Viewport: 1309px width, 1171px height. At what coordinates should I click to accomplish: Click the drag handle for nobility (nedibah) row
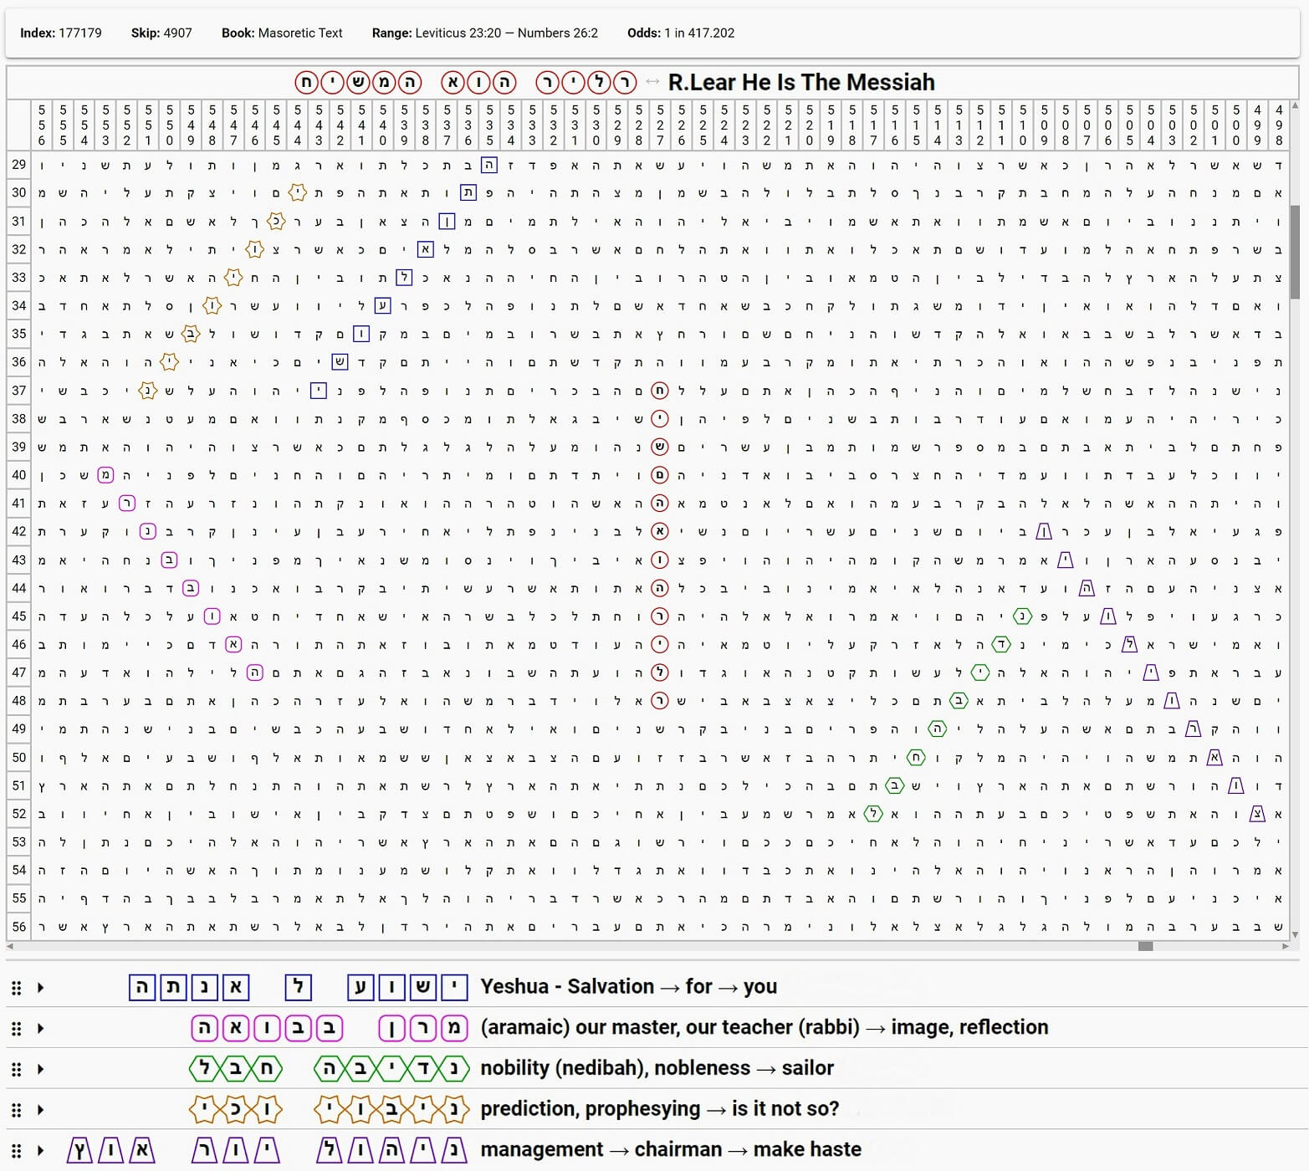pos(16,1069)
